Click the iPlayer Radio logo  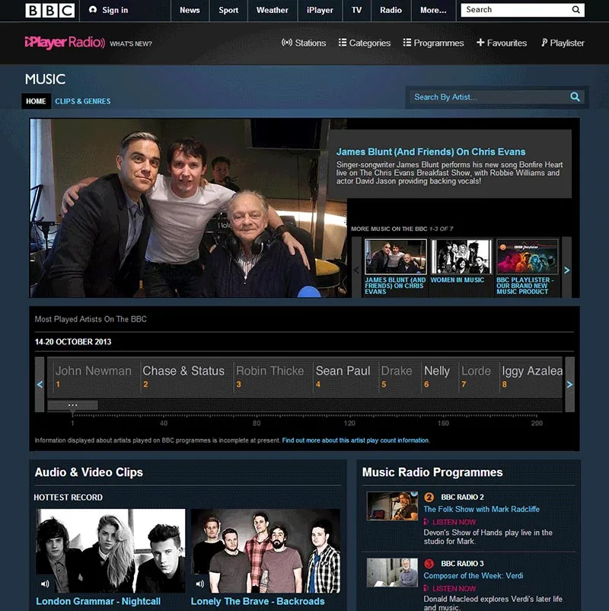point(64,43)
